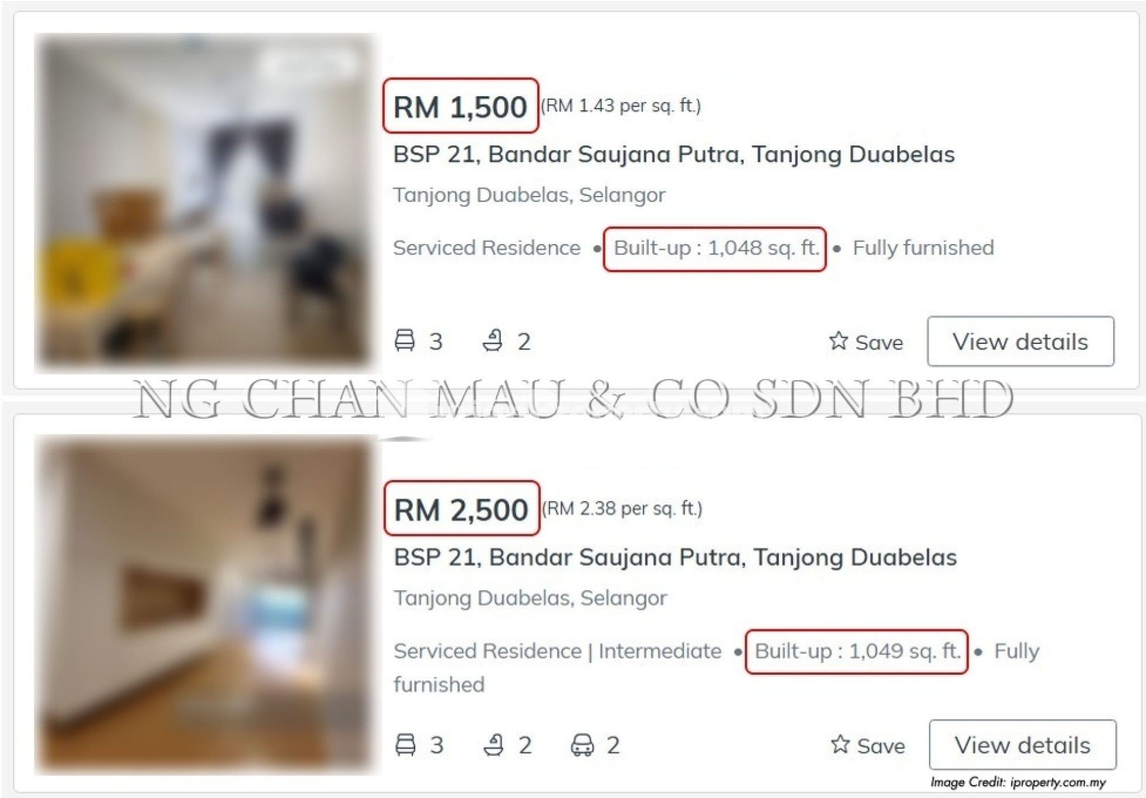Image resolution: width=1146 pixels, height=798 pixels.
Task: Click the RM 1,500 price
Action: (460, 106)
